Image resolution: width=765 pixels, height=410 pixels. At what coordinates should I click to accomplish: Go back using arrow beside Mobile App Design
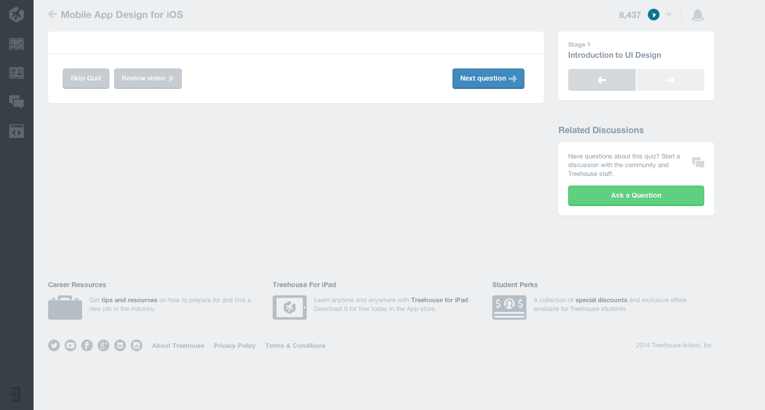[x=52, y=15]
